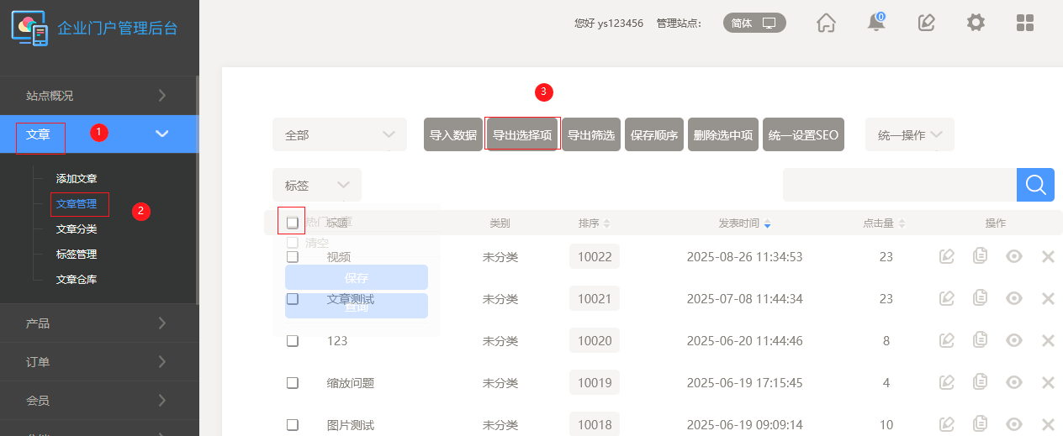Click the settings gear icon
The height and width of the screenshot is (436, 1063).
(x=976, y=23)
